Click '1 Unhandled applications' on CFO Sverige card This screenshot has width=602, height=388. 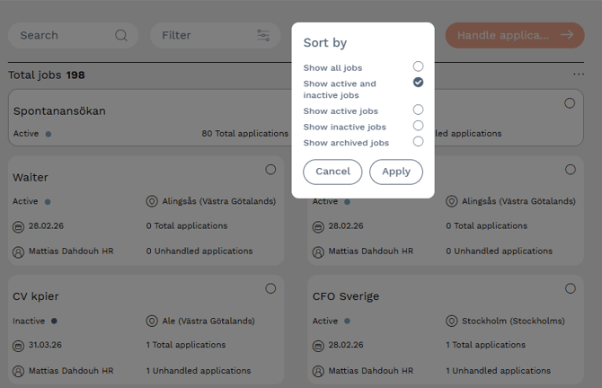tap(498, 371)
